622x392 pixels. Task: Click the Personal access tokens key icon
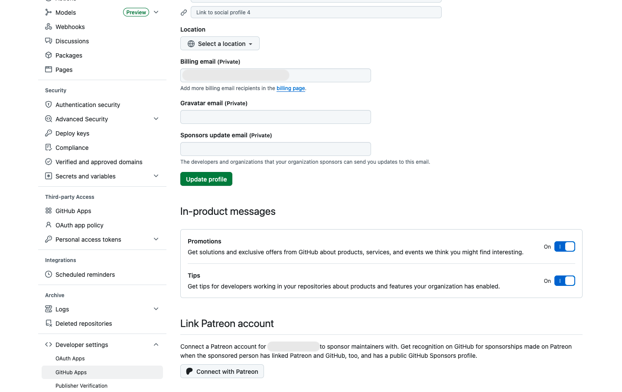(49, 239)
